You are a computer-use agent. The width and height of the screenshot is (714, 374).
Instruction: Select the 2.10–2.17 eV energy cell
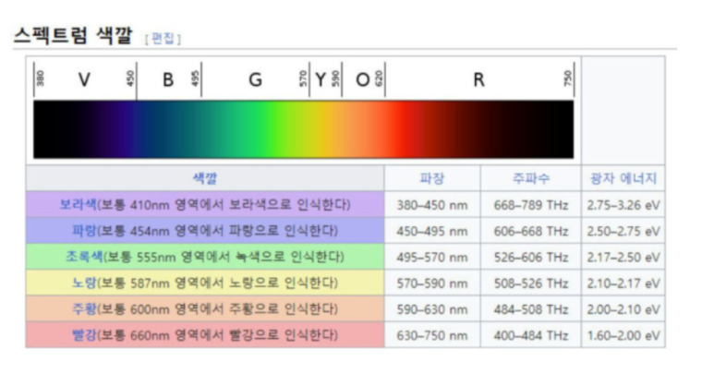[623, 283]
